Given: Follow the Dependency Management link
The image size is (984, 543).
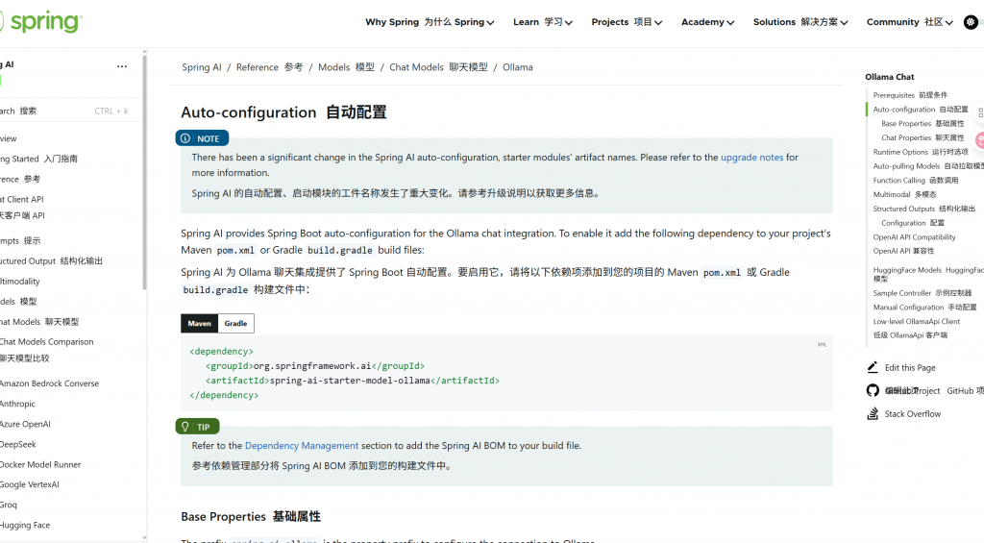Looking at the screenshot, I should (x=301, y=446).
